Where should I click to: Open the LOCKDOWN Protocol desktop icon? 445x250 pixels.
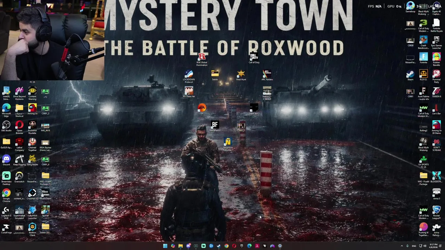(189, 77)
